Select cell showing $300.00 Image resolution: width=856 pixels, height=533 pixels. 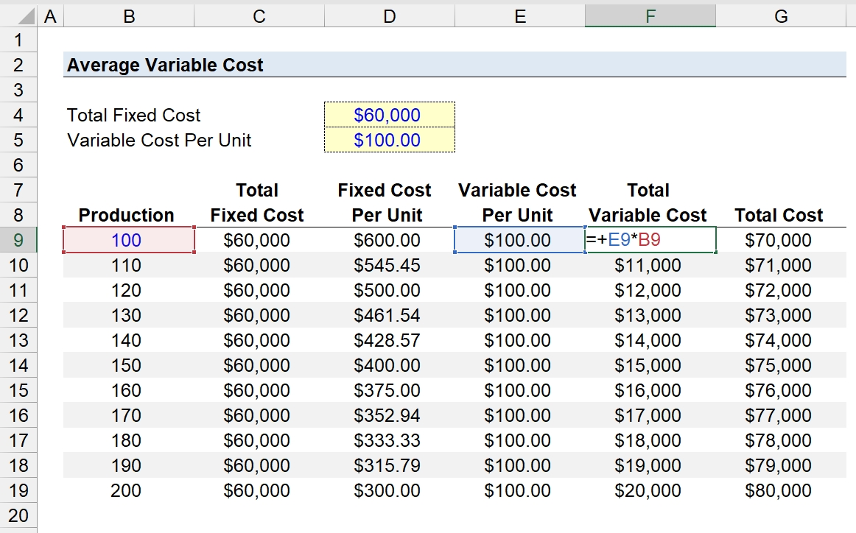pos(389,490)
